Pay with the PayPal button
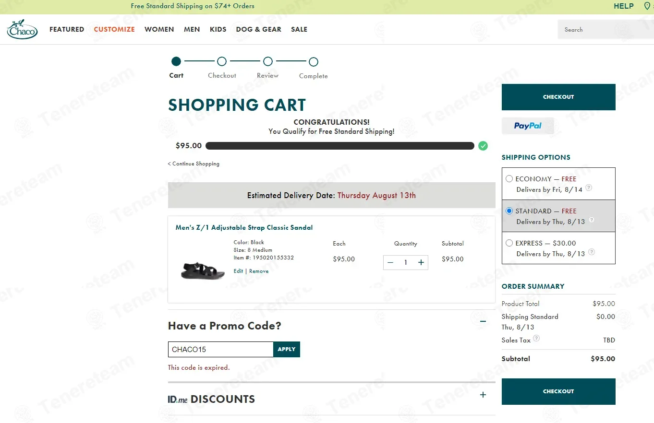Image resolution: width=654 pixels, height=423 pixels. 528,126
